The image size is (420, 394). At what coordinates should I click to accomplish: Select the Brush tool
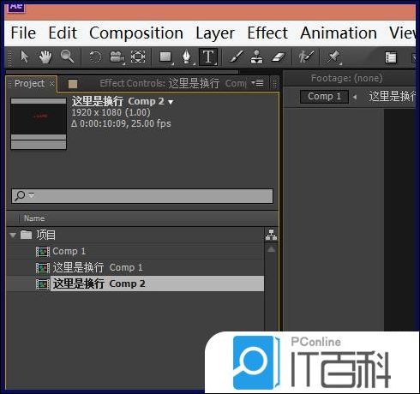click(237, 57)
